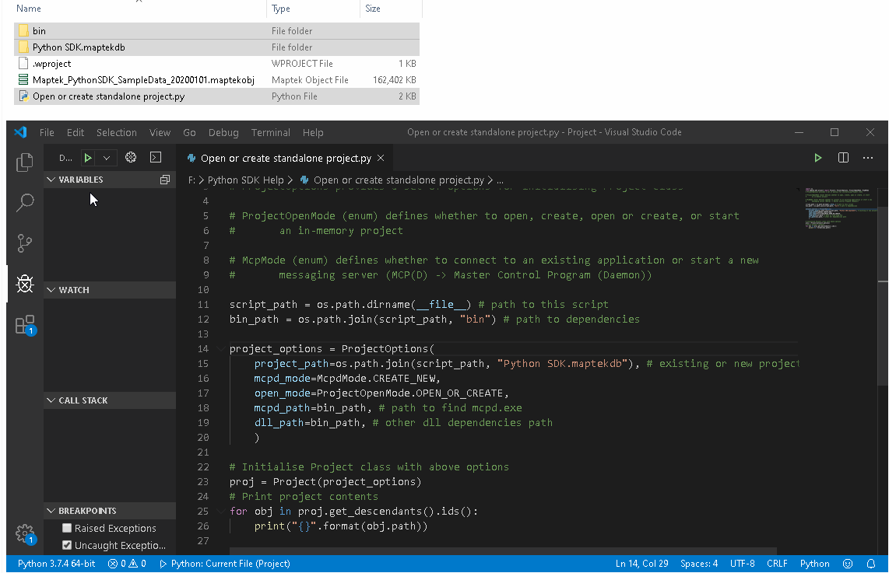Open the Extensions view icon
This screenshot has height=573, width=889.
pyautogui.click(x=26, y=325)
